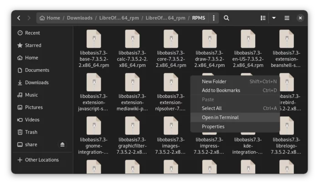Open Home in the path bar
This screenshot has width=319, height=186.
tap(50, 18)
